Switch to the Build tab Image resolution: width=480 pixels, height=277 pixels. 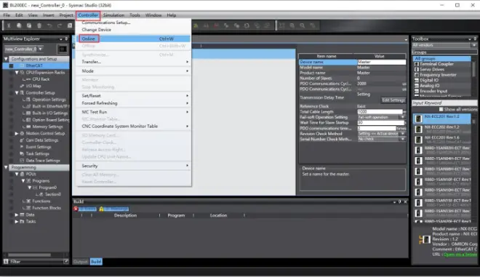(x=96, y=262)
